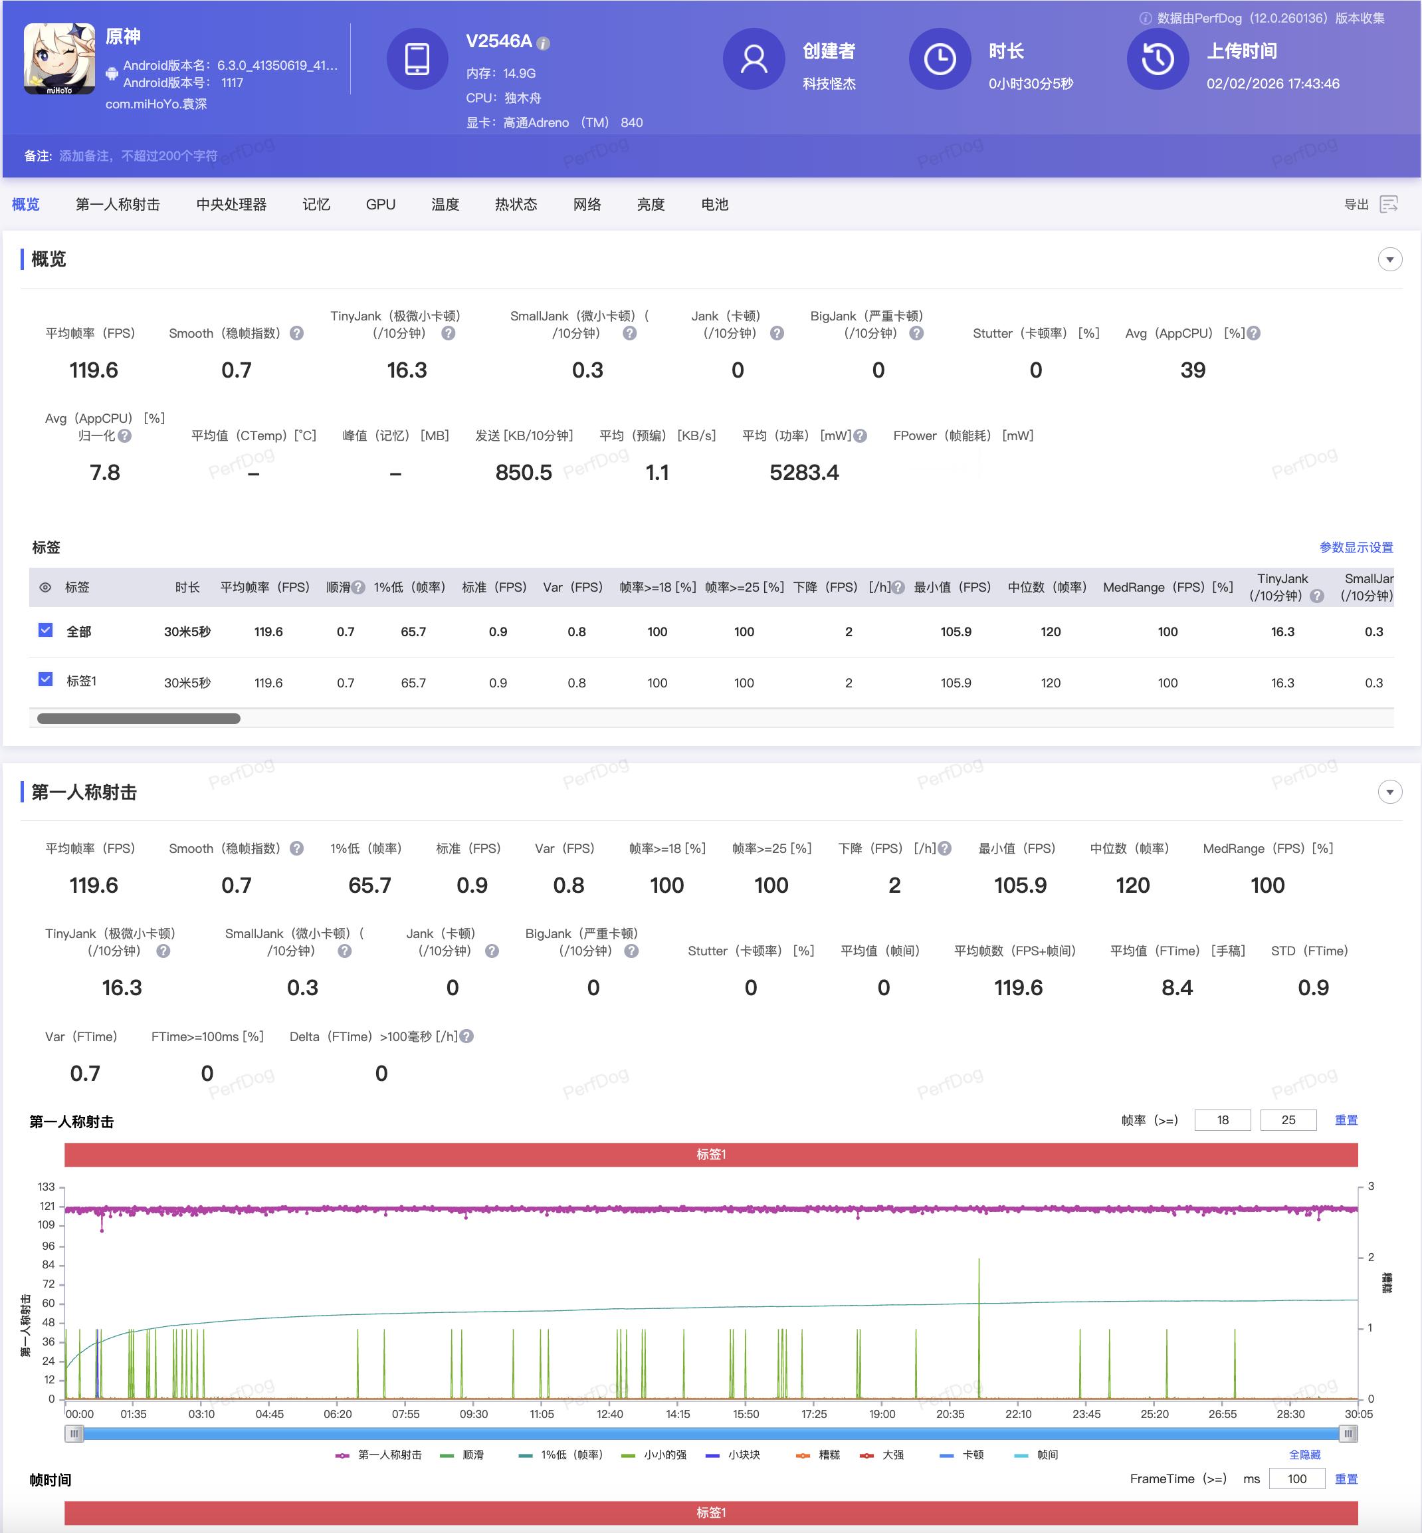Uncheck the 标签1 row checkbox
1422x1533 pixels.
coord(45,680)
